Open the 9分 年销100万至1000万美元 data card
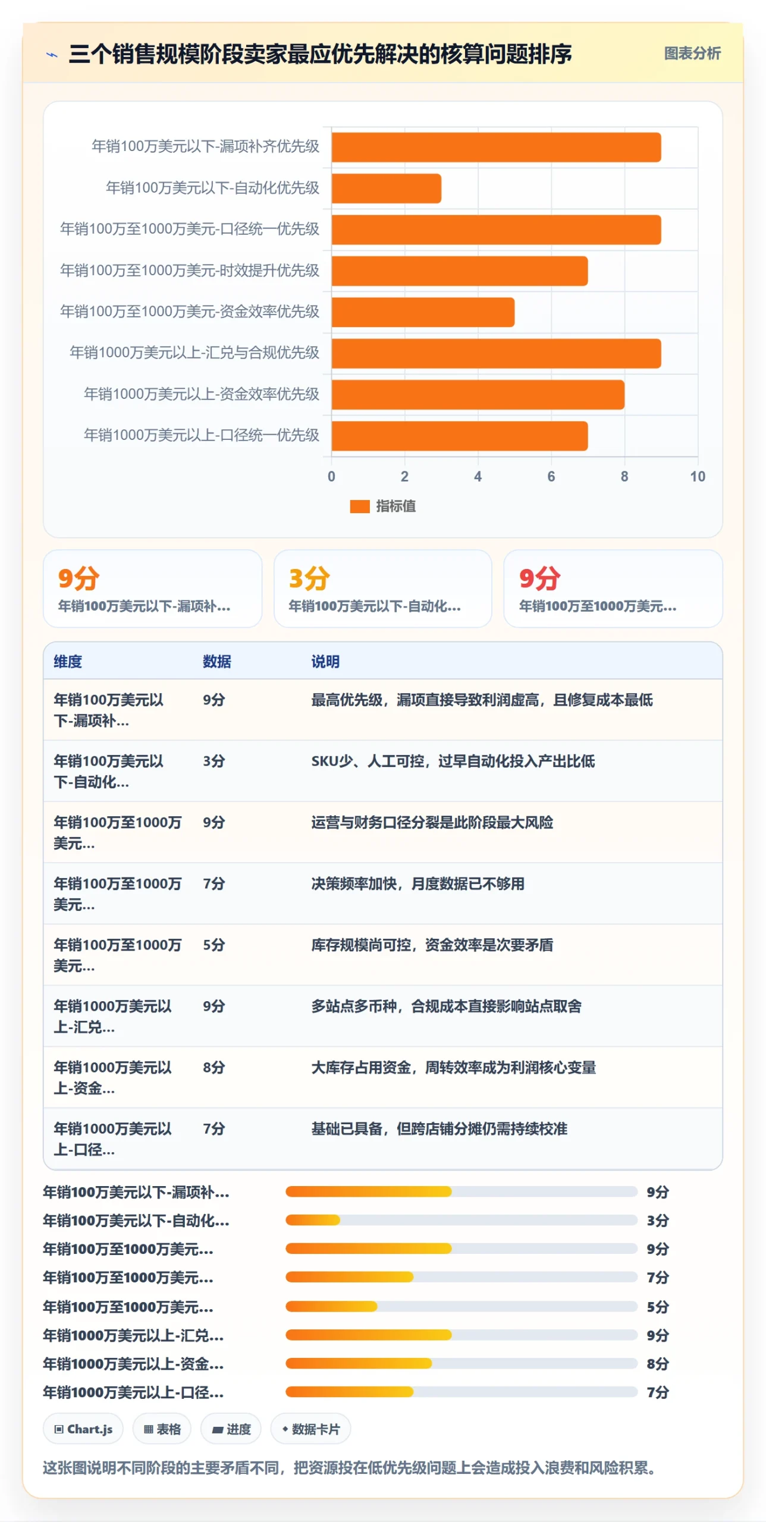The image size is (766, 1522). (x=613, y=588)
